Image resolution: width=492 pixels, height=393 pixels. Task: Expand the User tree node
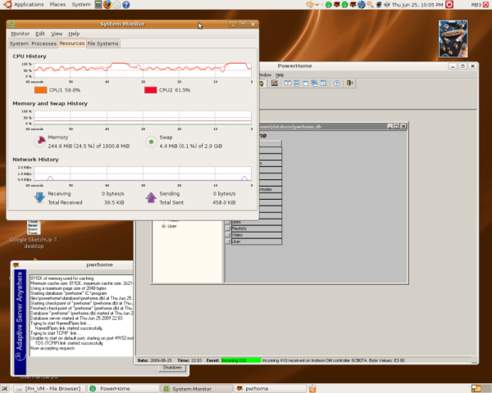(x=163, y=226)
